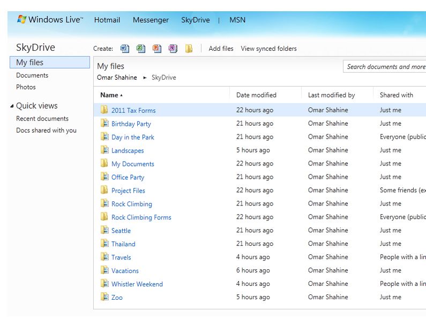Click the Whistler Weekend album icon
The width and height of the screenshot is (426, 319).
(104, 284)
